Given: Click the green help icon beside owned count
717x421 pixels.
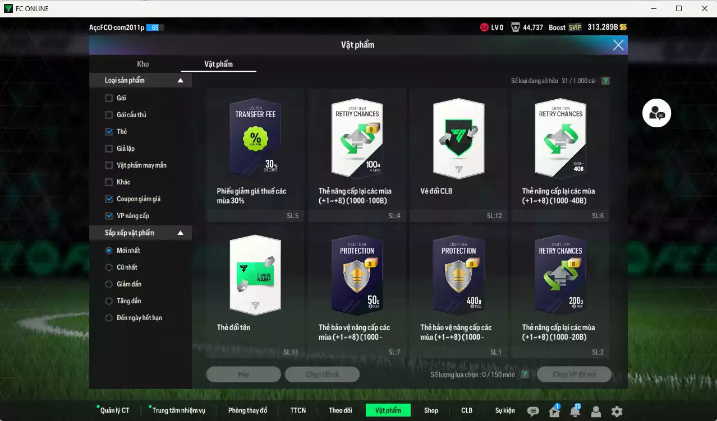Looking at the screenshot, I should 605,81.
